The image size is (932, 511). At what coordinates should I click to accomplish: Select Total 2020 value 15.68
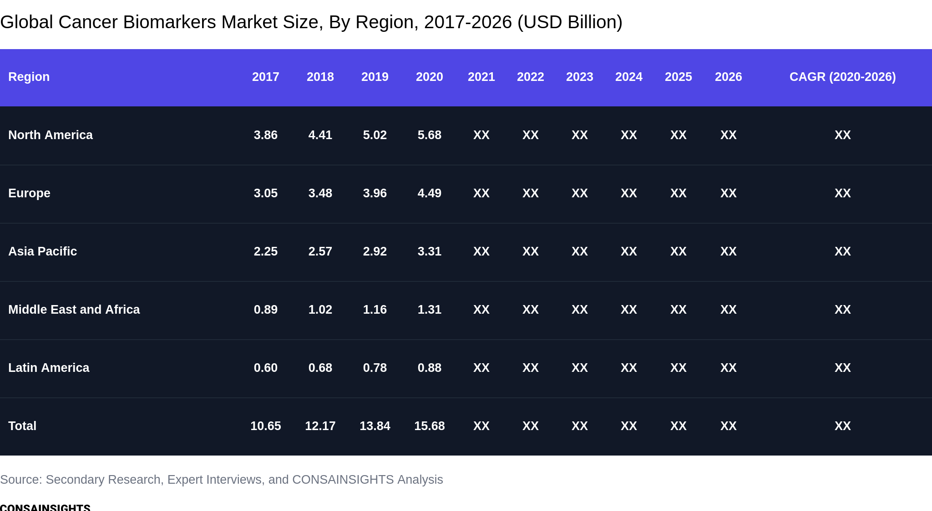430,426
